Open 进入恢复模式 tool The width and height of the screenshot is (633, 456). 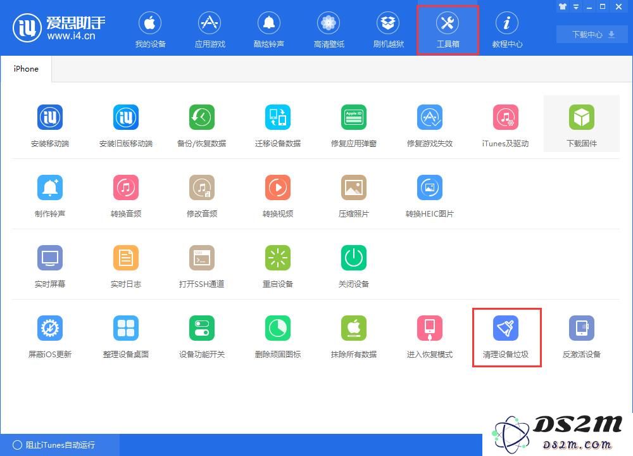pyautogui.click(x=430, y=336)
